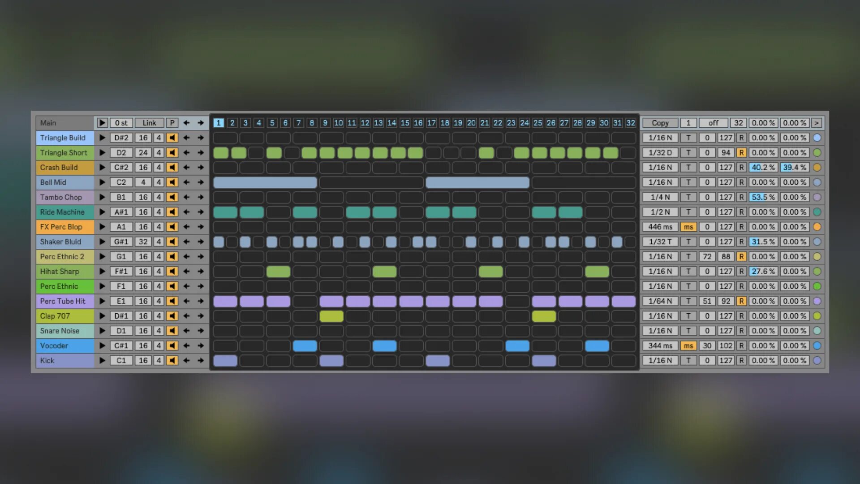The width and height of the screenshot is (860, 484).
Task: Click the Copy button
Action: pos(660,123)
